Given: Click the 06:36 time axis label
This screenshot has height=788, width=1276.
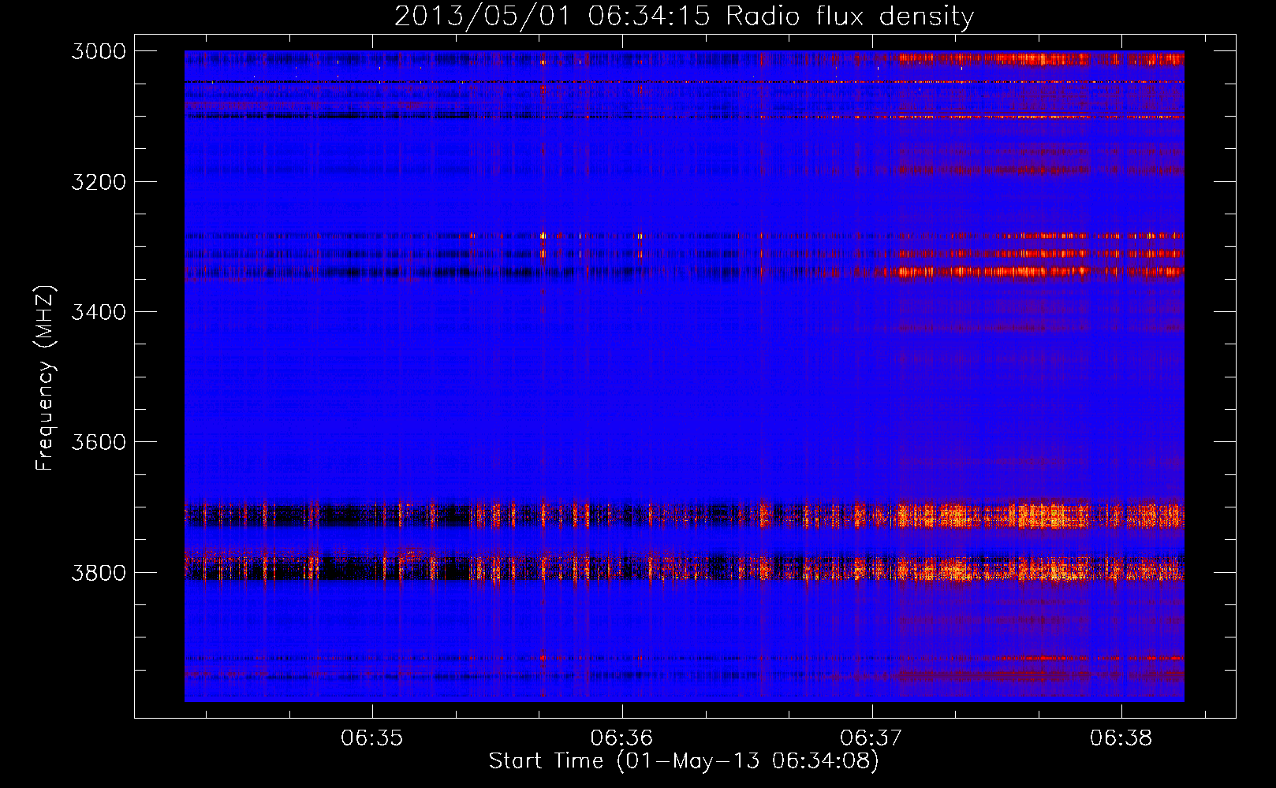Looking at the screenshot, I should 621,738.
